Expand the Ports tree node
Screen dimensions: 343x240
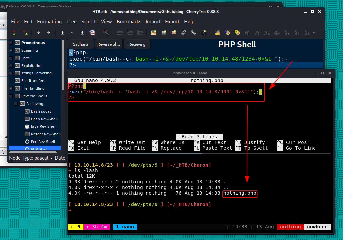click(11, 58)
